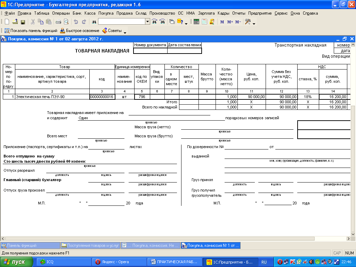
Task: Click Find next binoculars icon
Action: tap(154, 22)
